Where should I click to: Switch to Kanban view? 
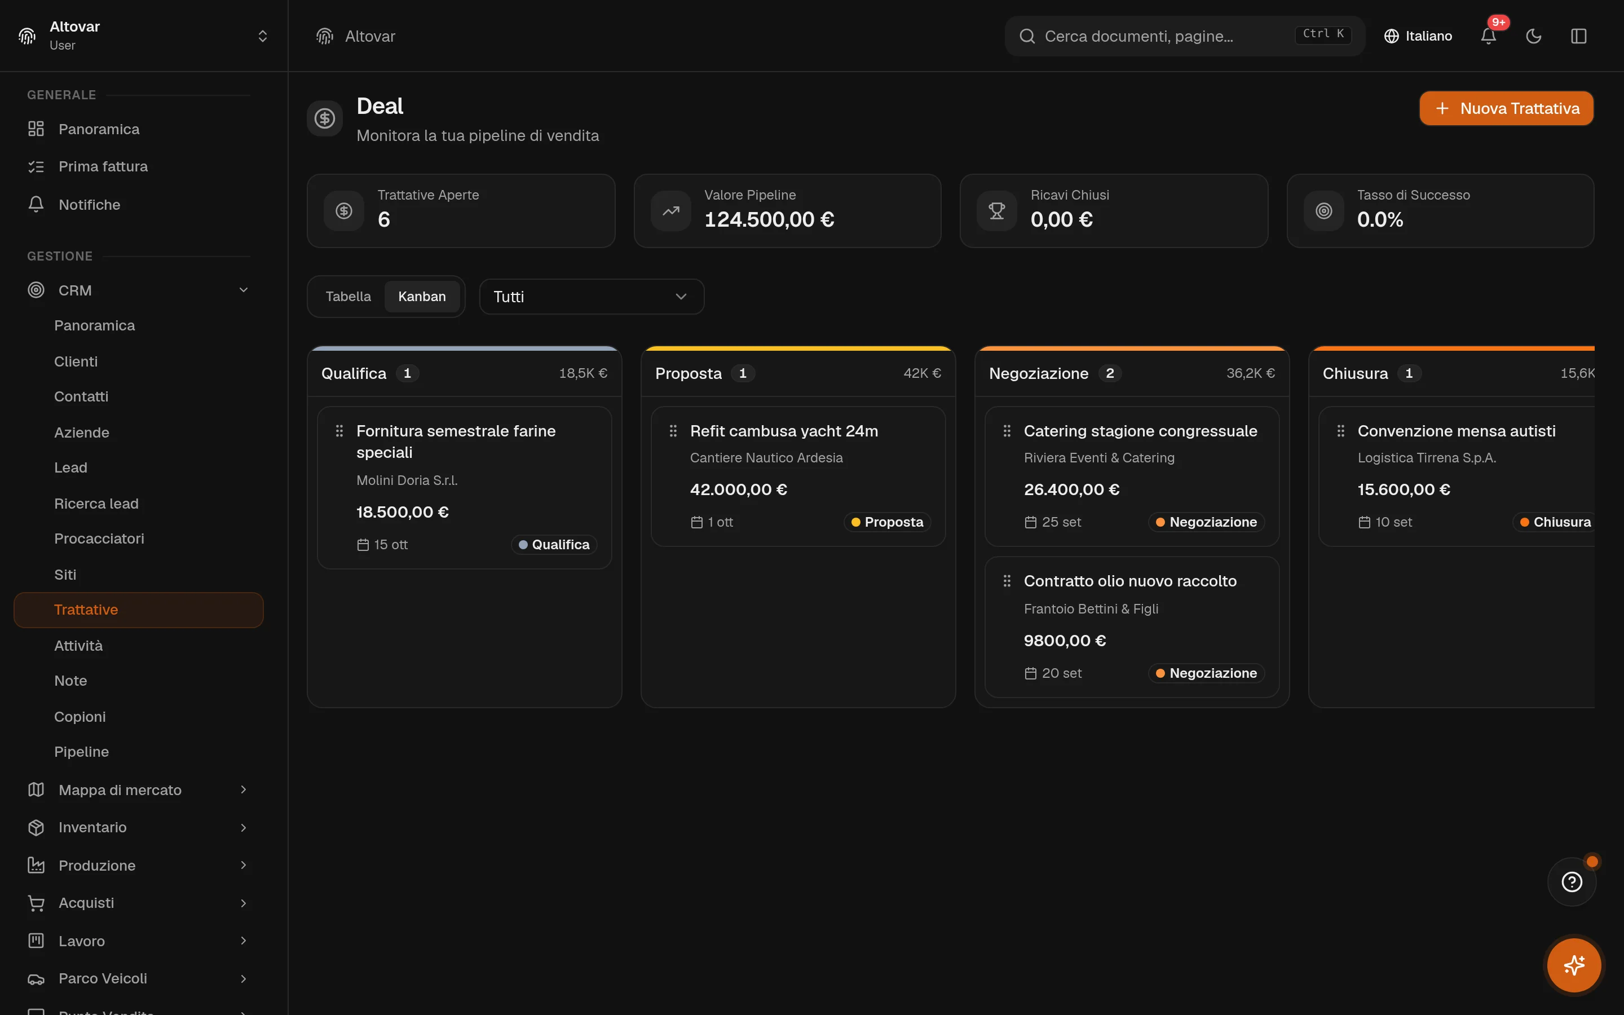point(421,296)
